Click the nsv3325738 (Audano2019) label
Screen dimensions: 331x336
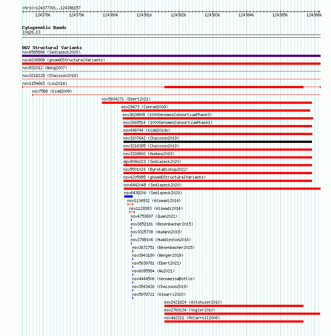156,232
